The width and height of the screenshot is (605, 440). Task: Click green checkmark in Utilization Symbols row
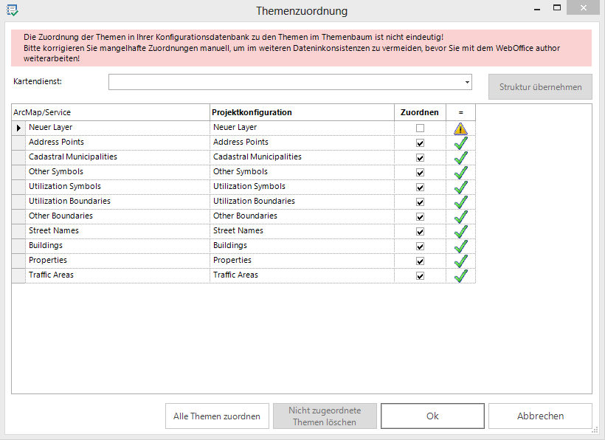460,187
